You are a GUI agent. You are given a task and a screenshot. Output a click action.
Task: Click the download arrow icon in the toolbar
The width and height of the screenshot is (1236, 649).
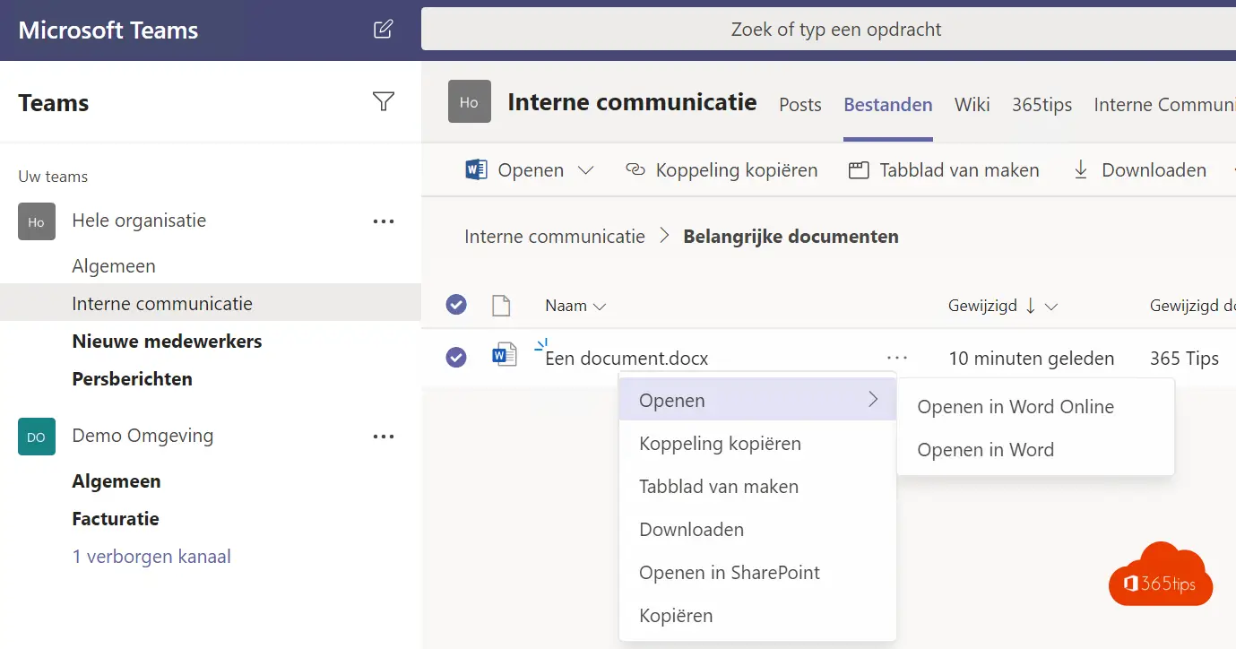pyautogui.click(x=1081, y=169)
